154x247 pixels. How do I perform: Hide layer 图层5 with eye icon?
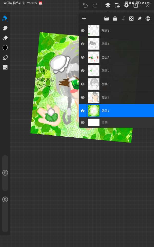[x=83, y=31]
